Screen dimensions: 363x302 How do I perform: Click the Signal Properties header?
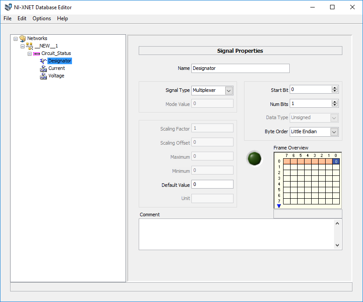[240, 51]
